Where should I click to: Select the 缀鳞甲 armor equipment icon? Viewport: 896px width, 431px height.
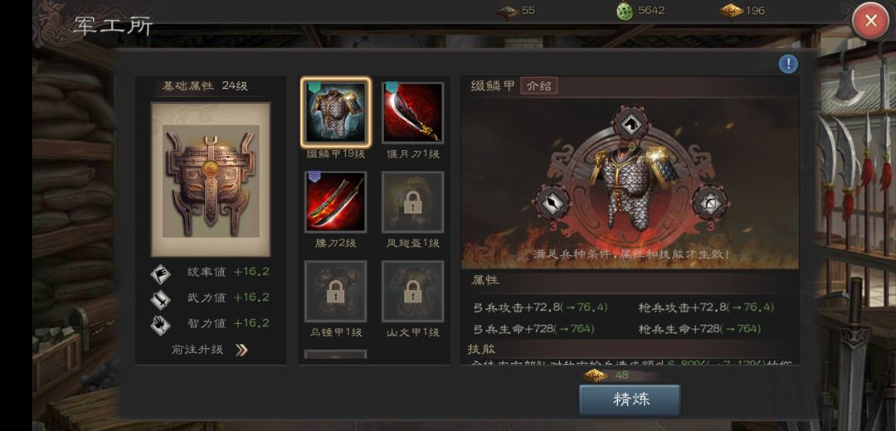[336, 113]
